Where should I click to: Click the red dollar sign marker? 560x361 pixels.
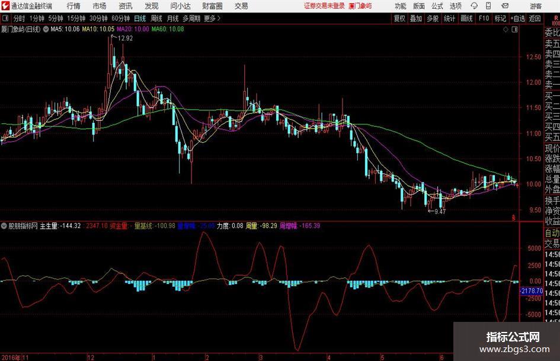coord(514,218)
